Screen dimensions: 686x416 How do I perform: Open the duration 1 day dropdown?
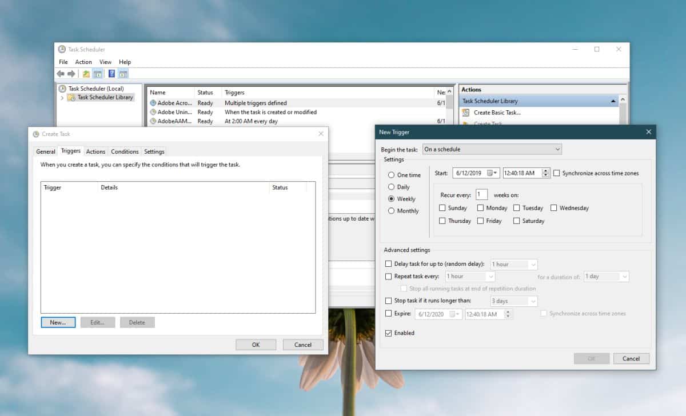(x=607, y=277)
